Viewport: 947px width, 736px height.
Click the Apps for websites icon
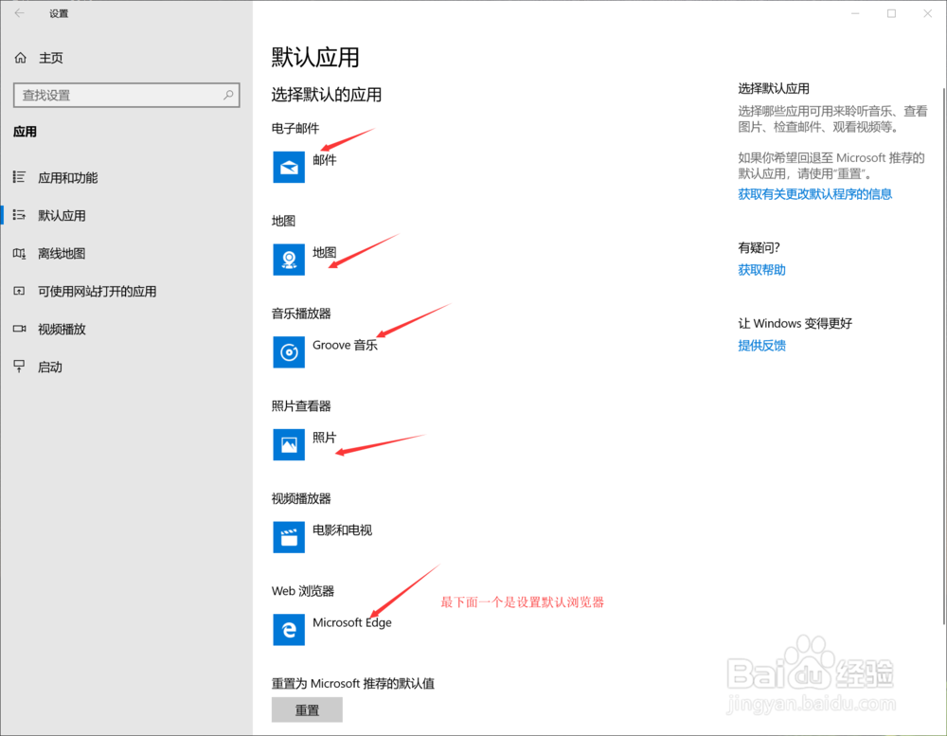point(19,291)
